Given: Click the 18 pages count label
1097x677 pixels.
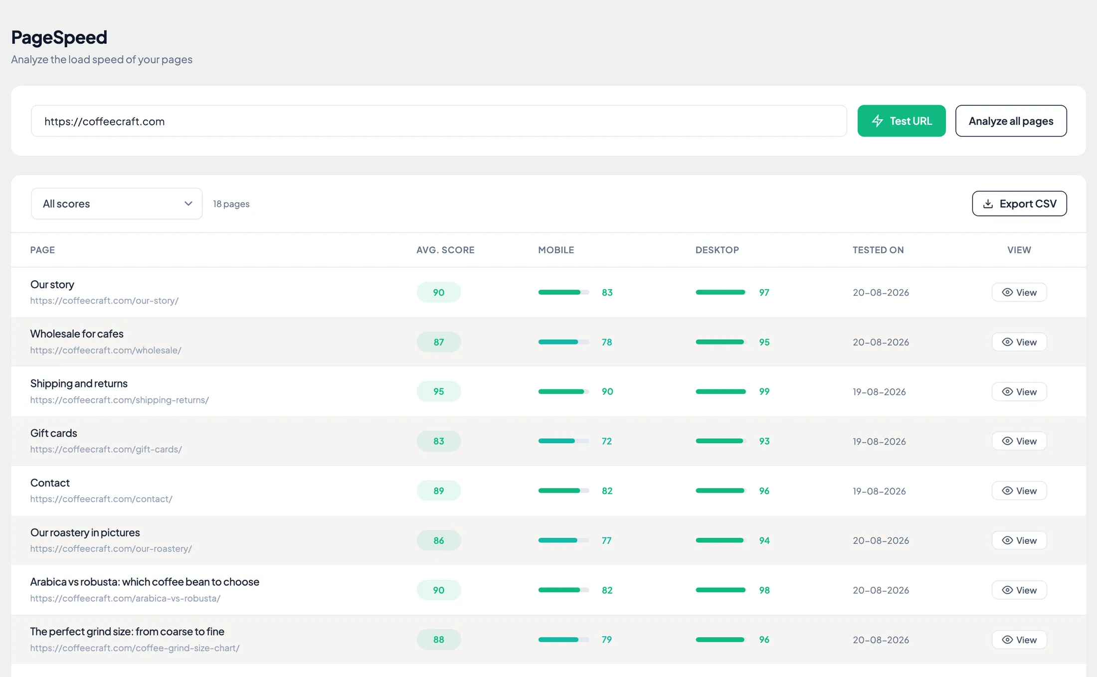Looking at the screenshot, I should (x=231, y=204).
